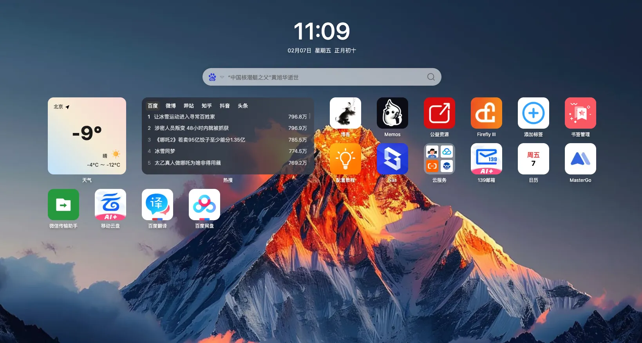Expand the 云服务 folder group
Screen dimensions: 642x343
pos(439,159)
